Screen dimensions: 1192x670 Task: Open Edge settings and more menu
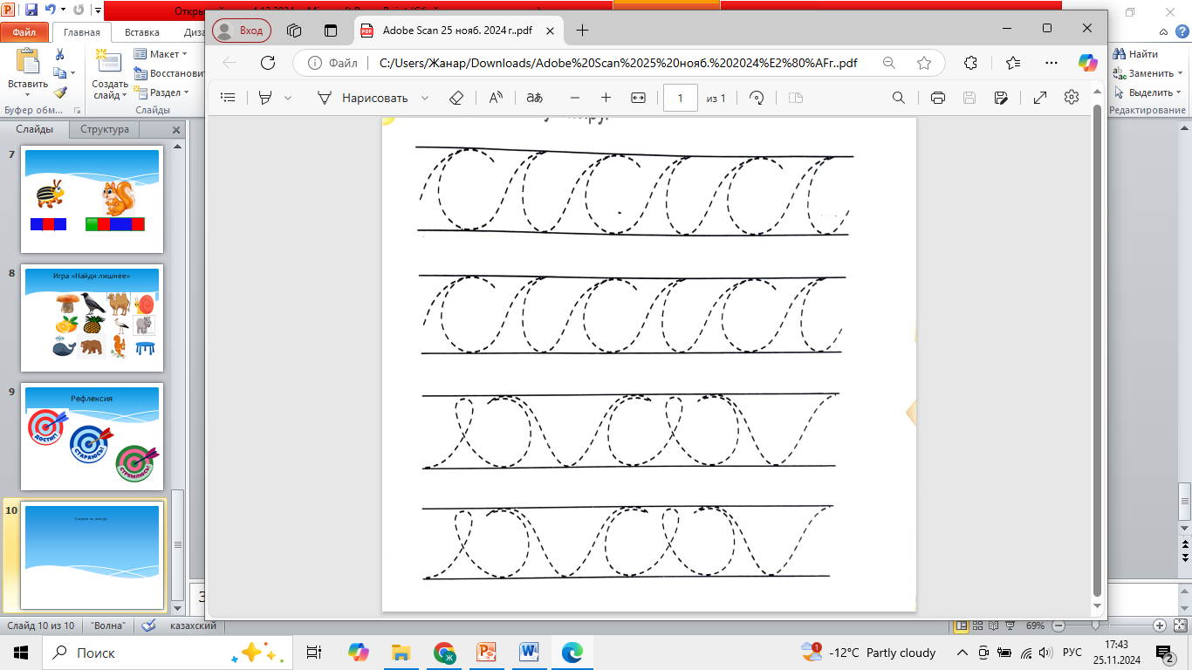click(1051, 63)
